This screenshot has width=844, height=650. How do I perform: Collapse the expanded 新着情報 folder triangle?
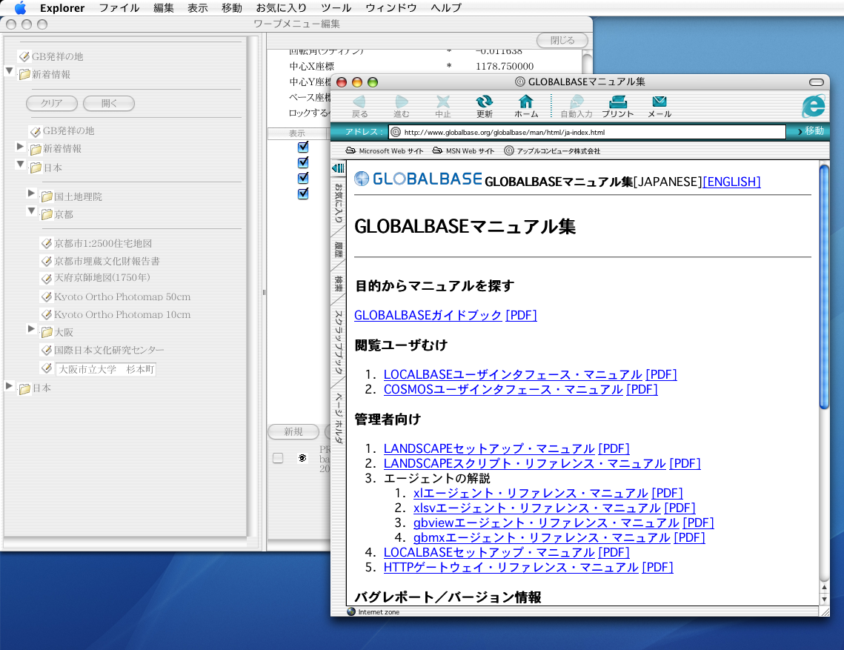coord(9,70)
